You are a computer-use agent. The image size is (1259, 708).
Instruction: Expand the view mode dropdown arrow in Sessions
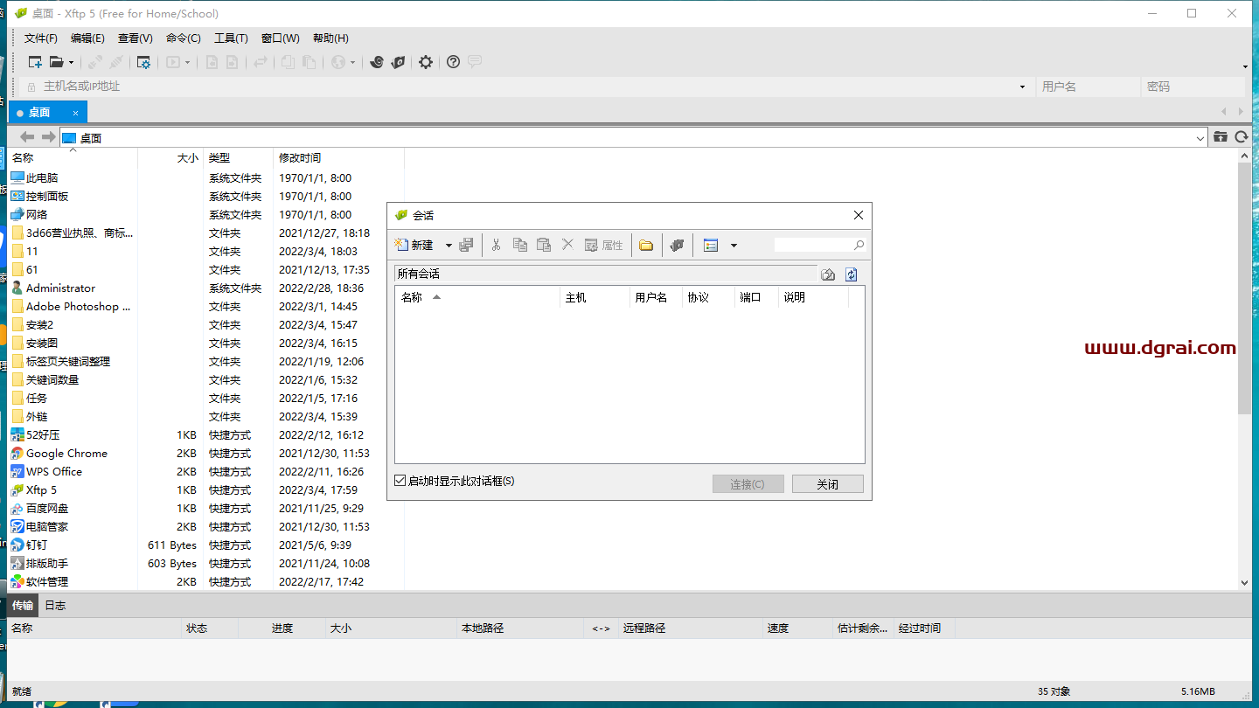click(x=734, y=246)
